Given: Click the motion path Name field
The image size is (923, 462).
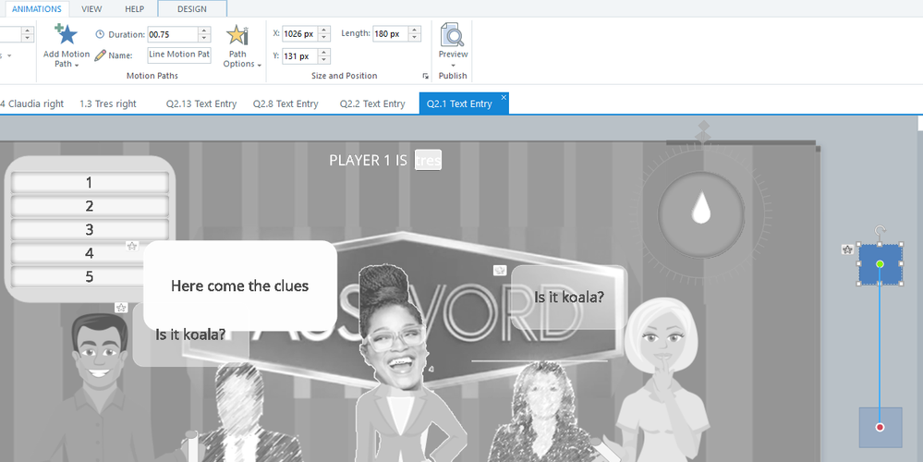Looking at the screenshot, I should tap(179, 55).
